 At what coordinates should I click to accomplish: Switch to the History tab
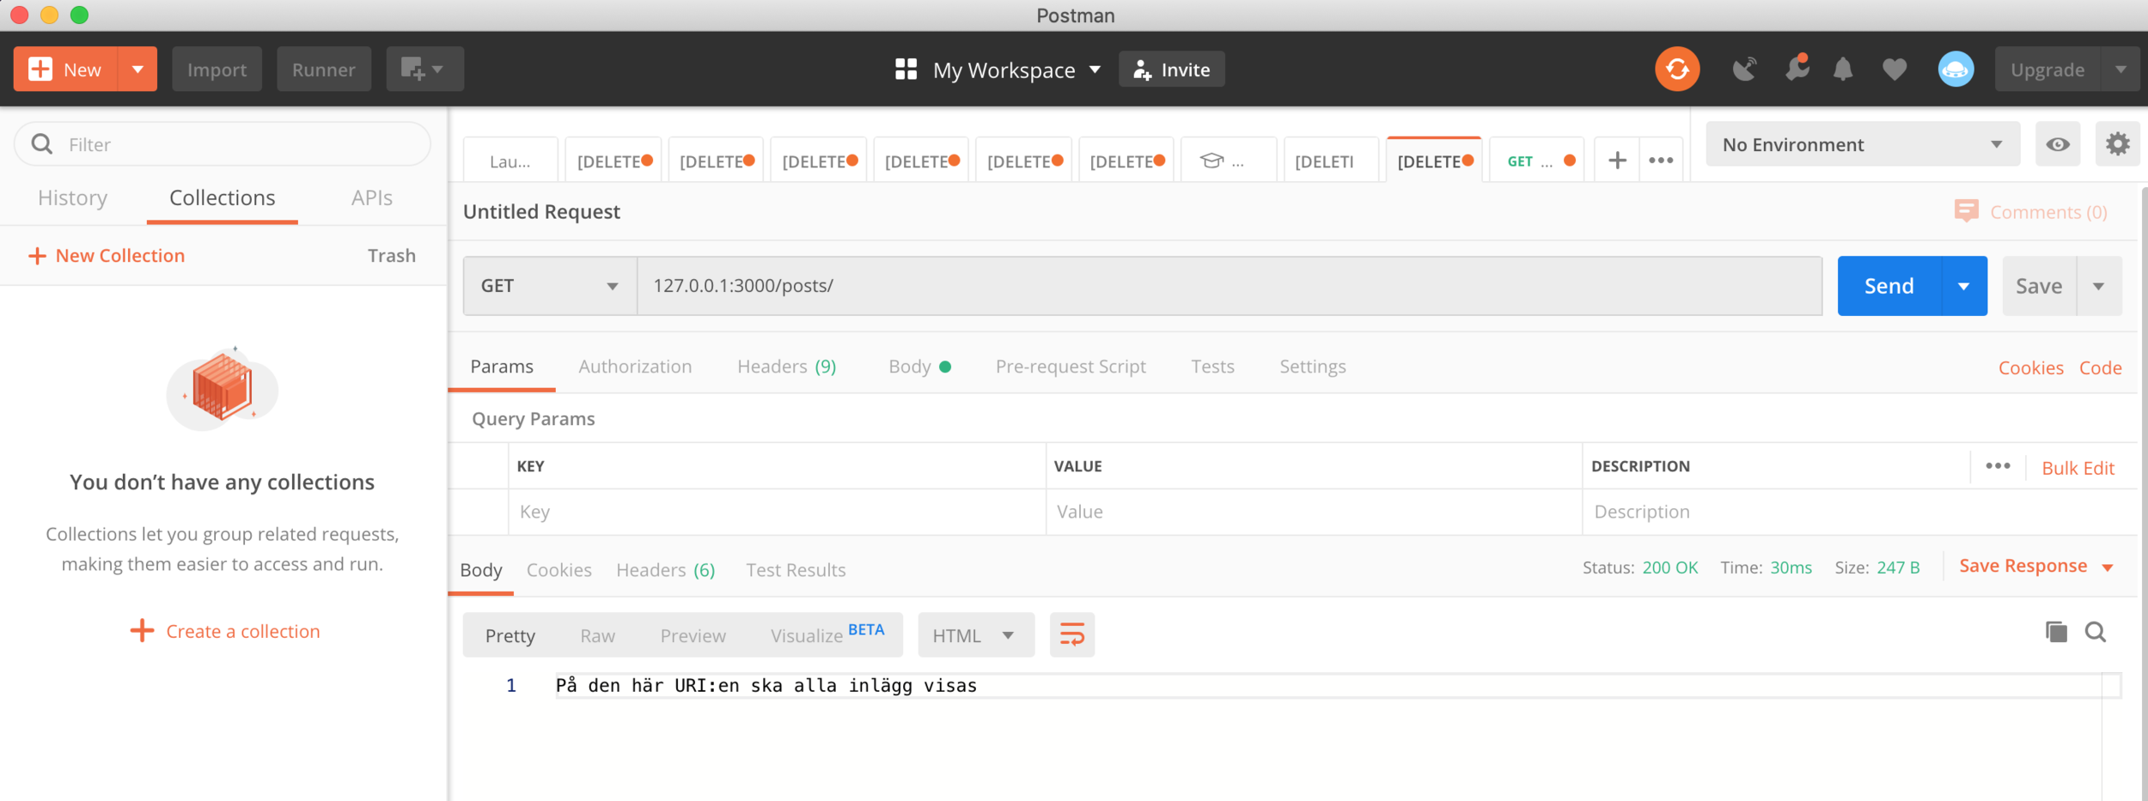[73, 198]
